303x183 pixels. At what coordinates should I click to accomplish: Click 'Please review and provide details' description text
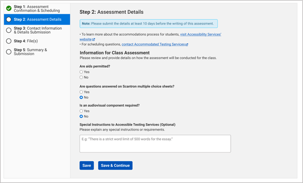click(x=148, y=58)
